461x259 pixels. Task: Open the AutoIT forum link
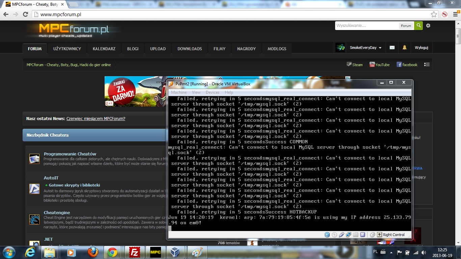click(x=51, y=178)
